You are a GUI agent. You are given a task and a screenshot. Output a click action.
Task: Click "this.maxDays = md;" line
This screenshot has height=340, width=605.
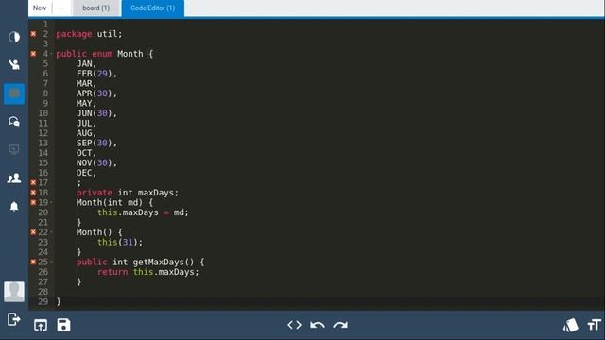pos(143,212)
